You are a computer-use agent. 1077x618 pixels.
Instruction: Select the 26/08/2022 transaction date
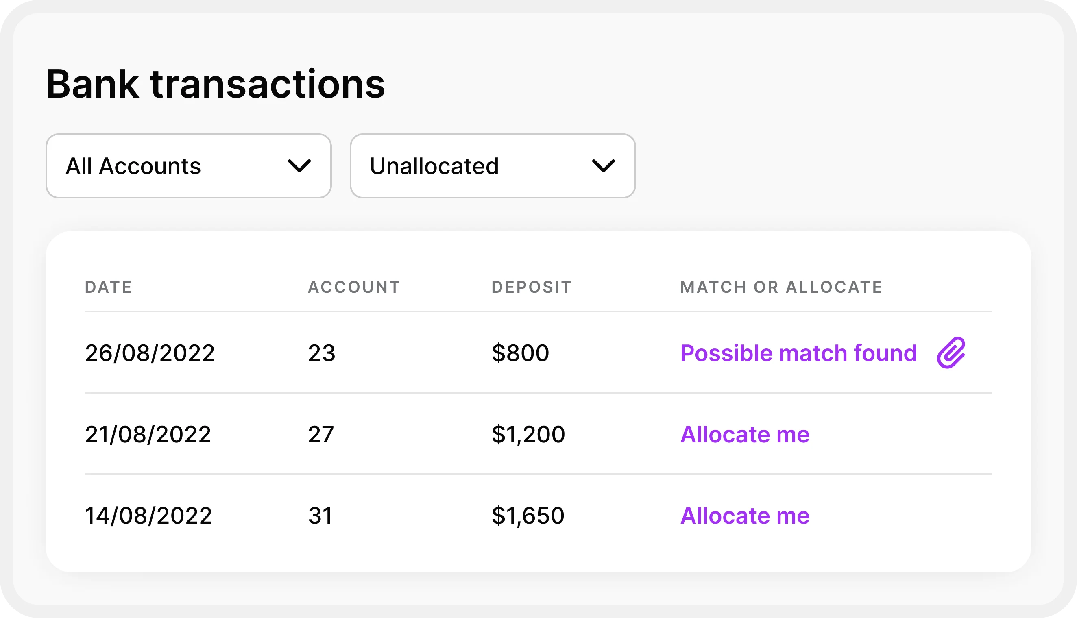click(x=149, y=353)
